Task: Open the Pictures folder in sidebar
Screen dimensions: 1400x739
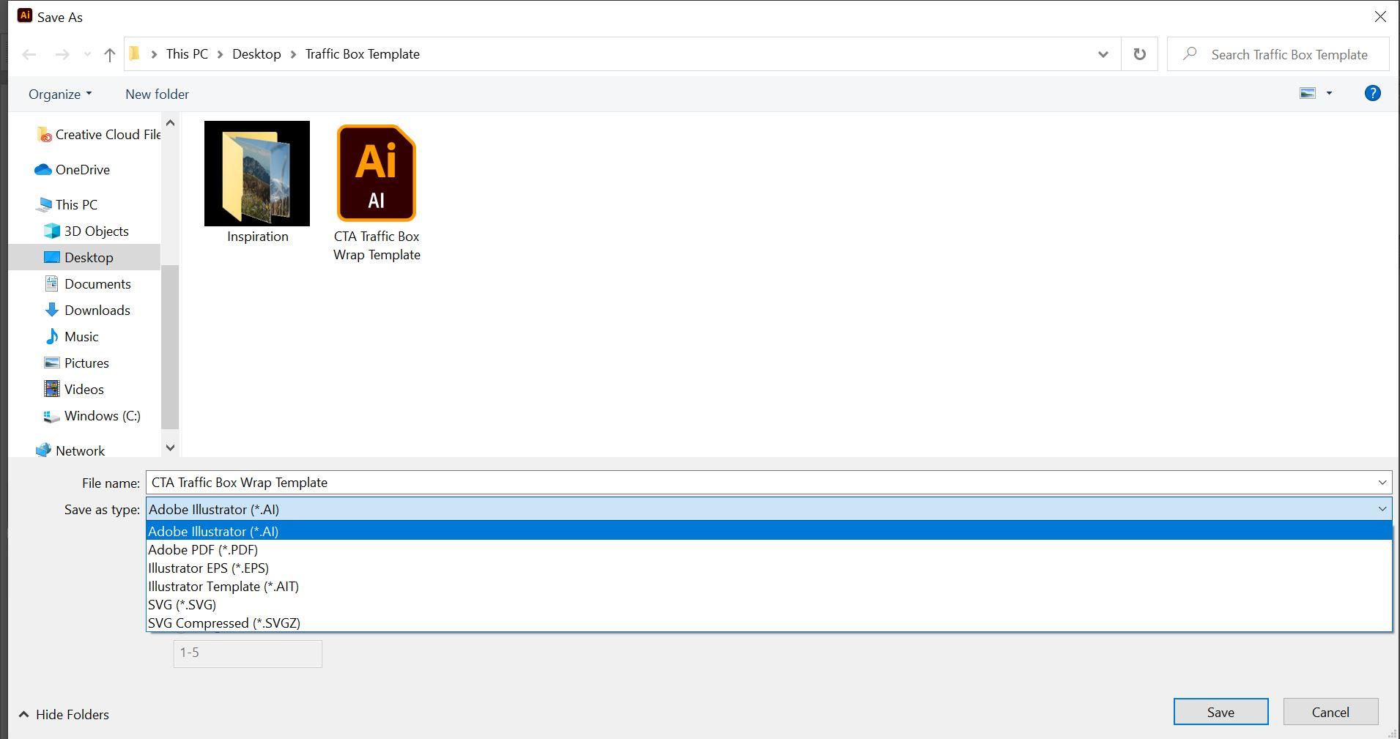Action: 86,363
